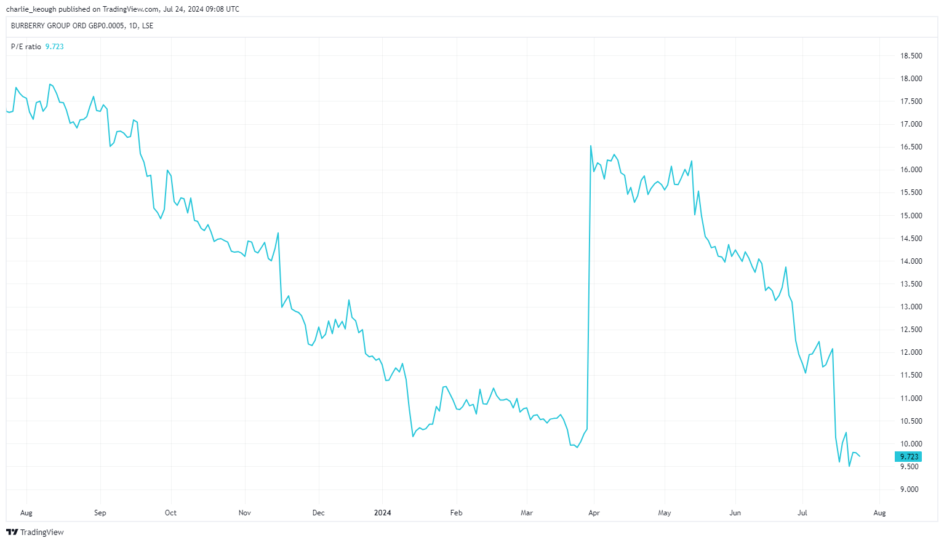This screenshot has height=543, width=944.
Task: Click the TradingView logo icon
Action: click(x=12, y=532)
